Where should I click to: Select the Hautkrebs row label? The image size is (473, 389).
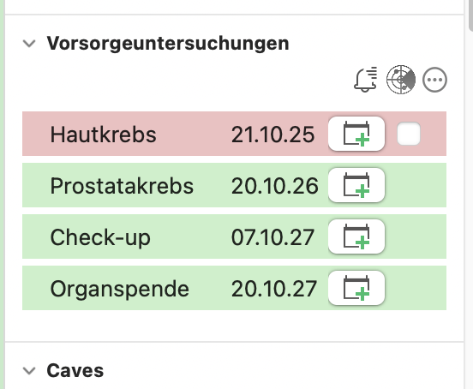point(103,135)
